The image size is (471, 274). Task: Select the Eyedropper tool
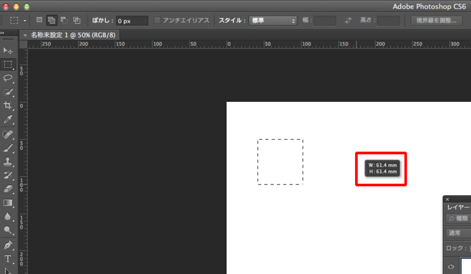point(8,120)
